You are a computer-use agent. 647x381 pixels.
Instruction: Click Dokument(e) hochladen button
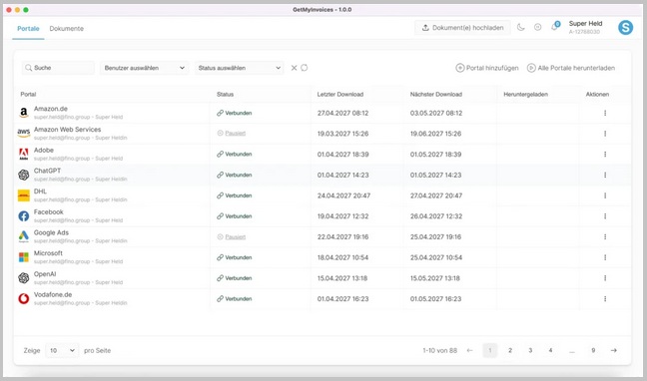(x=462, y=28)
